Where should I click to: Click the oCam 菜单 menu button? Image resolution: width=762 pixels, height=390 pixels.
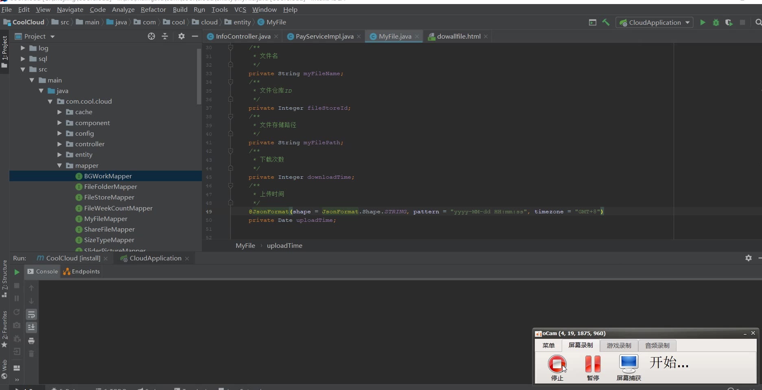click(x=548, y=346)
